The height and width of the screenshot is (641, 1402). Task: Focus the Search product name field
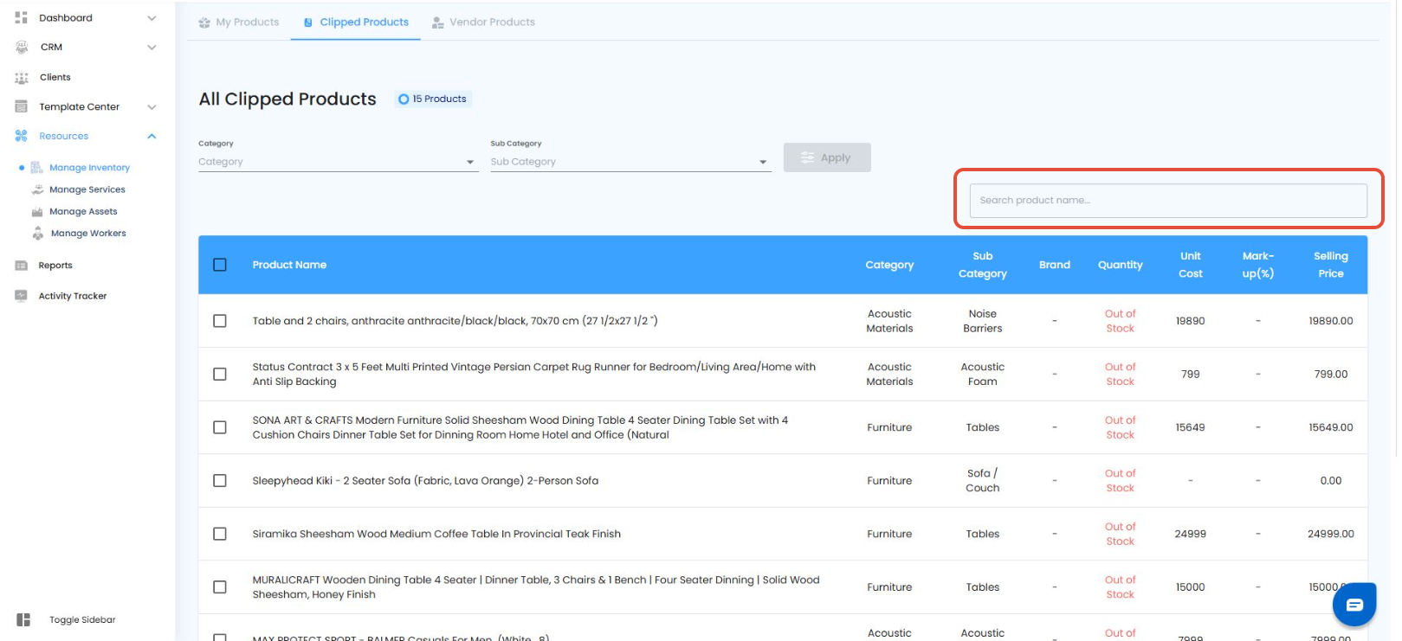[1167, 201]
